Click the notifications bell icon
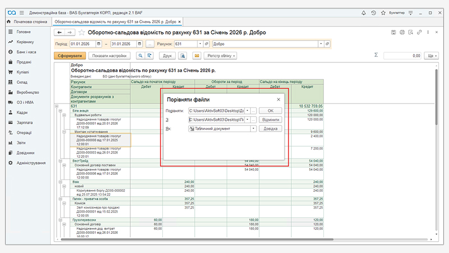The image size is (449, 253). coord(364,12)
